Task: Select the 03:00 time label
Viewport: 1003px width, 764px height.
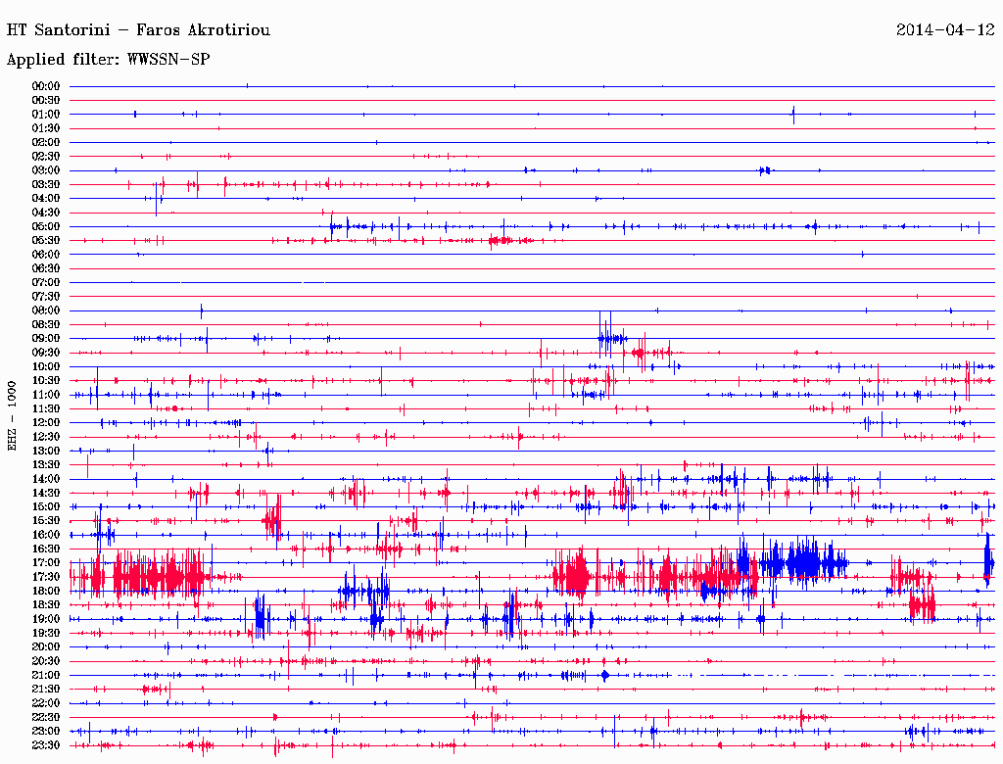Action: pos(46,170)
